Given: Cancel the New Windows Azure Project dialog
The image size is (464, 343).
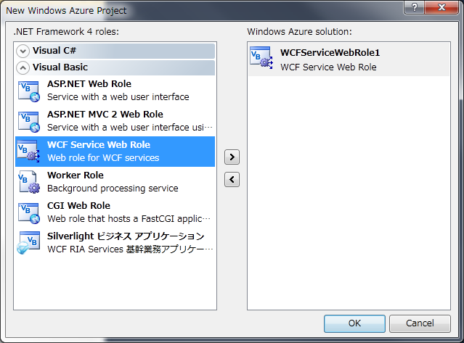Looking at the screenshot, I should click(420, 323).
